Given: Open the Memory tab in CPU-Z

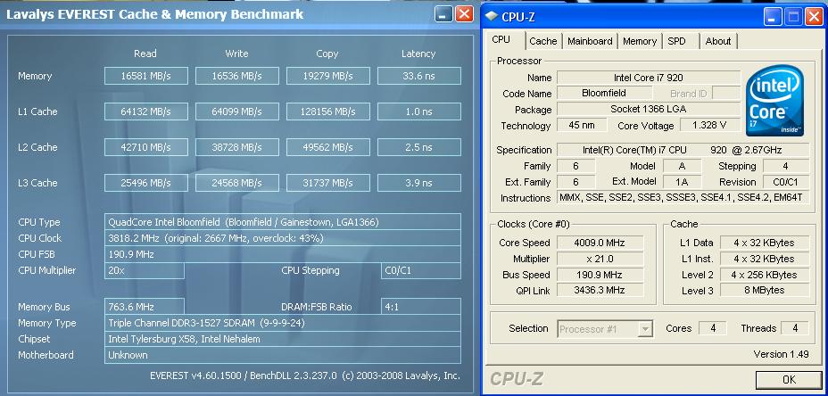Looking at the screenshot, I should click(x=640, y=41).
